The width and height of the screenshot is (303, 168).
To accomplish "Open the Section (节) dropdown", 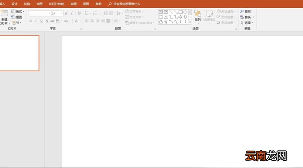I will pos(16,23).
